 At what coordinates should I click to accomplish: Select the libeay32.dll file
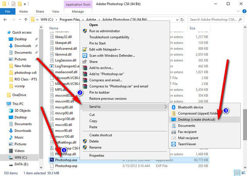click(63, 37)
